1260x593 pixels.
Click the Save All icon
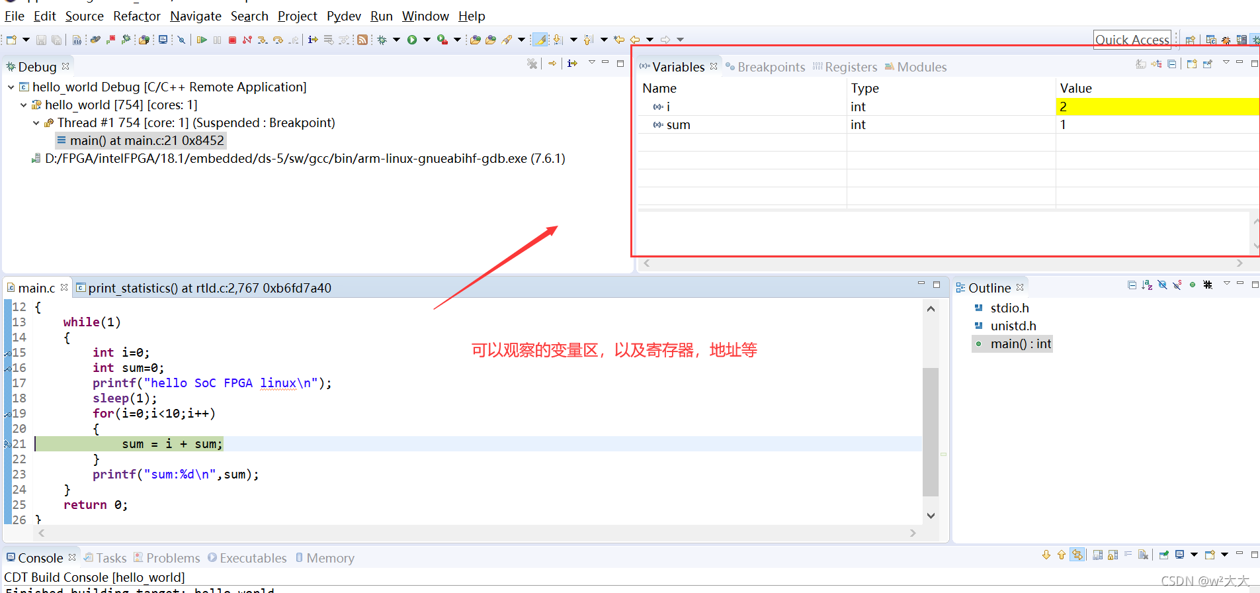coord(56,40)
